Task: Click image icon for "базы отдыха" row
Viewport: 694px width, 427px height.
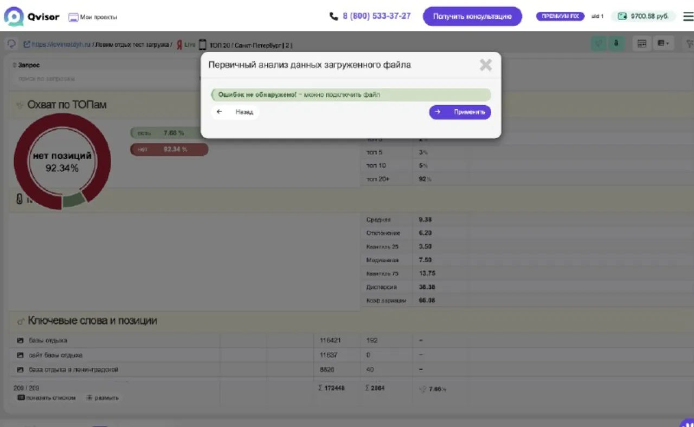Action: 21,340
